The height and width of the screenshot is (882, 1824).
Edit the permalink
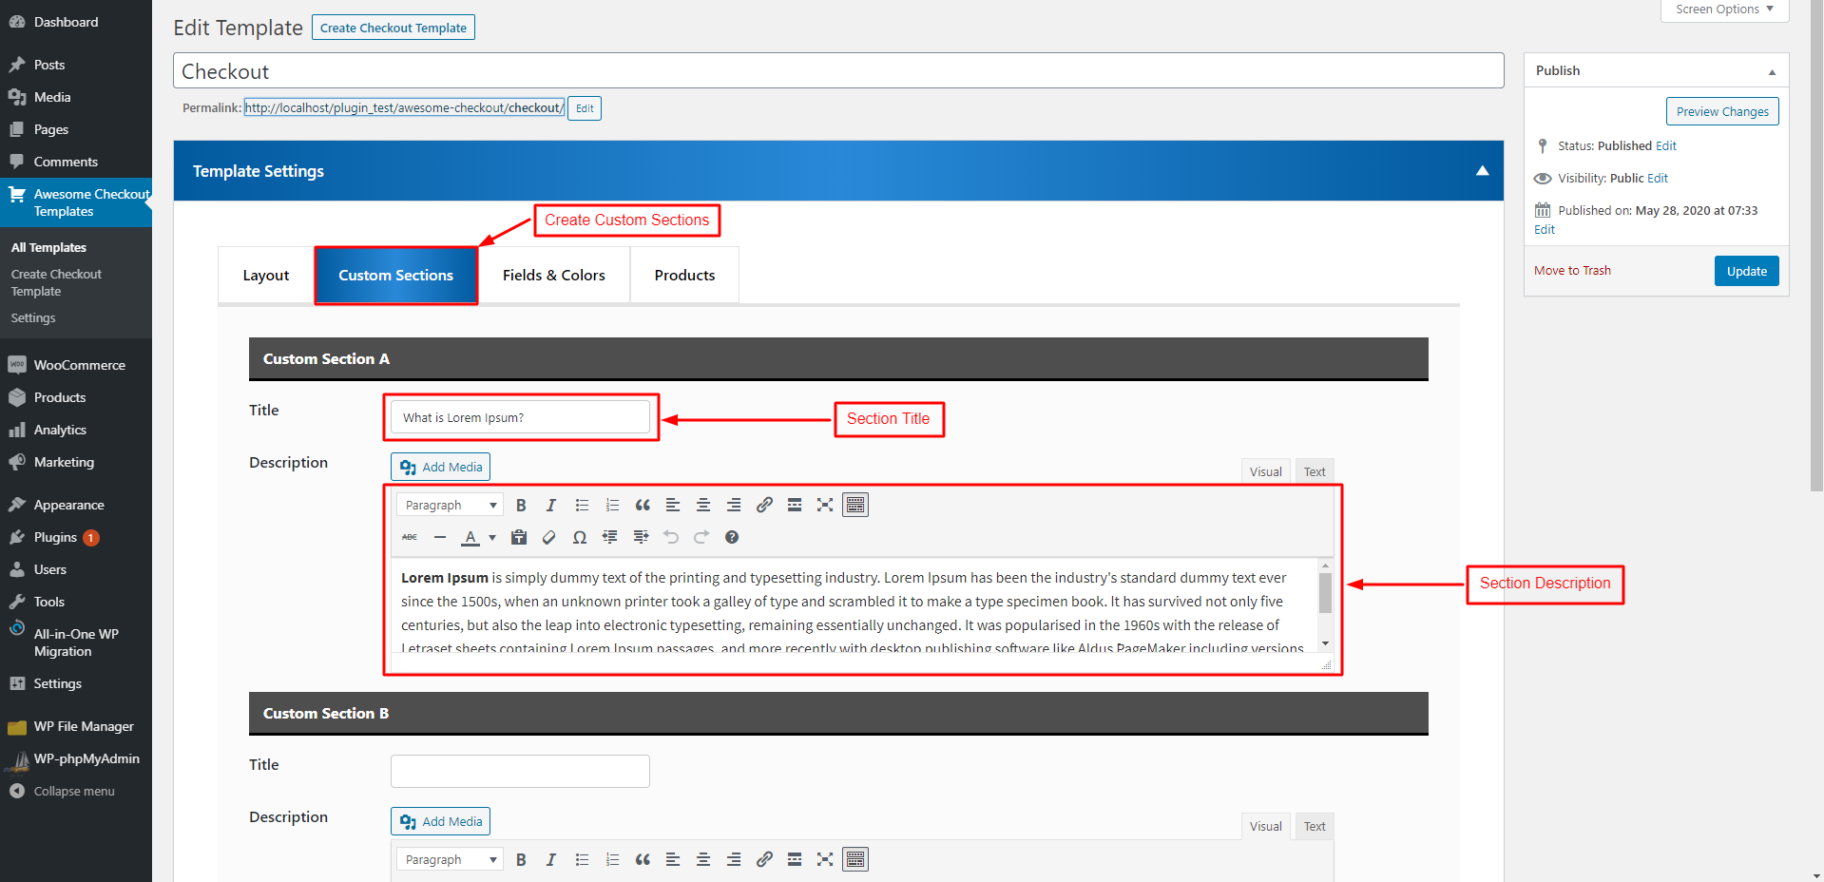pyautogui.click(x=585, y=108)
